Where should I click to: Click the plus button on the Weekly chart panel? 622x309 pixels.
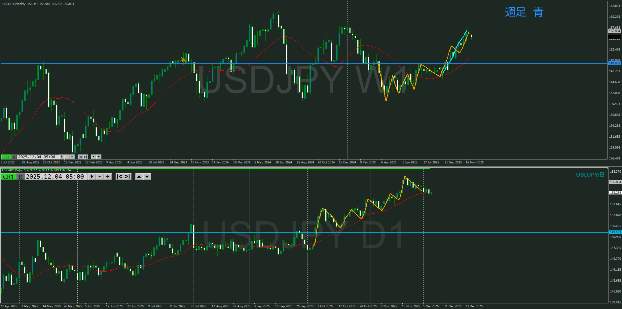click(x=72, y=157)
